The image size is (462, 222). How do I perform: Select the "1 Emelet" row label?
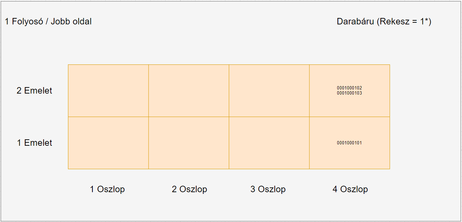tap(34, 143)
